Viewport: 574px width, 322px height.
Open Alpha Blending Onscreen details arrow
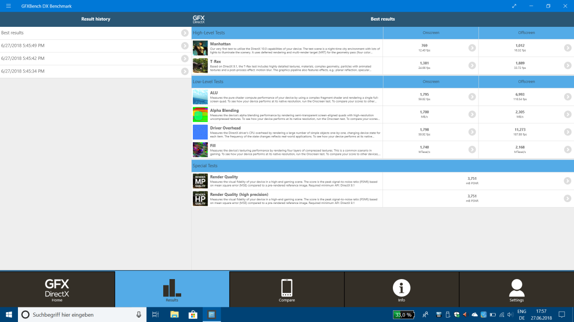click(x=472, y=114)
